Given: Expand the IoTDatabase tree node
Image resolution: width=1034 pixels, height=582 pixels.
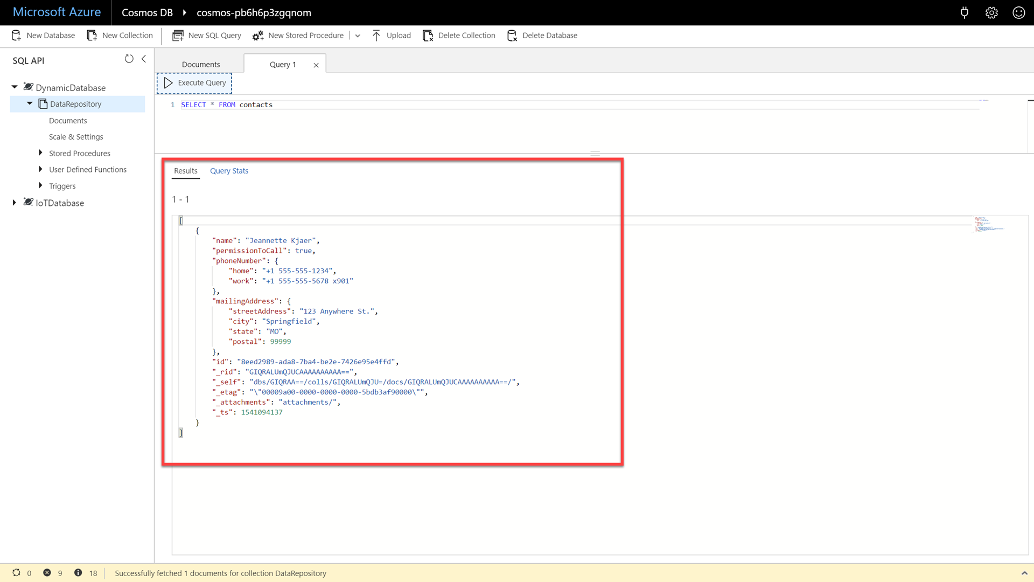Looking at the screenshot, I should click(15, 203).
